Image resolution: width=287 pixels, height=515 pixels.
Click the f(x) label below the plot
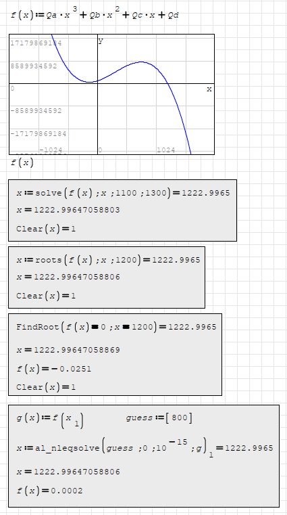pos(22,163)
